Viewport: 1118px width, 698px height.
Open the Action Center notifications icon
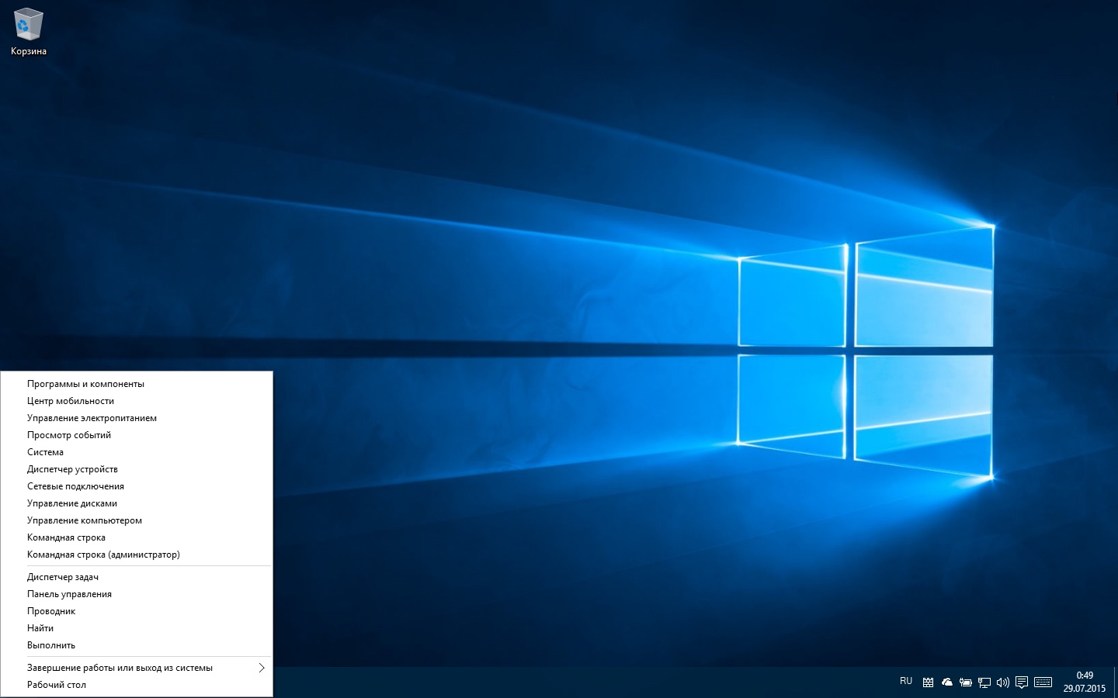[1022, 682]
